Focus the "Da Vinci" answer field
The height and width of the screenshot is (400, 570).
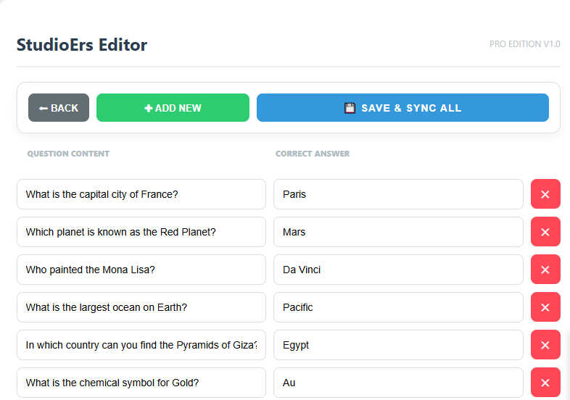[398, 270]
